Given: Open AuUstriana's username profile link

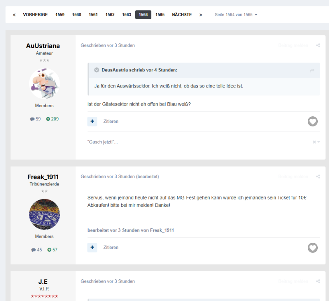Looking at the screenshot, I should pos(43,46).
